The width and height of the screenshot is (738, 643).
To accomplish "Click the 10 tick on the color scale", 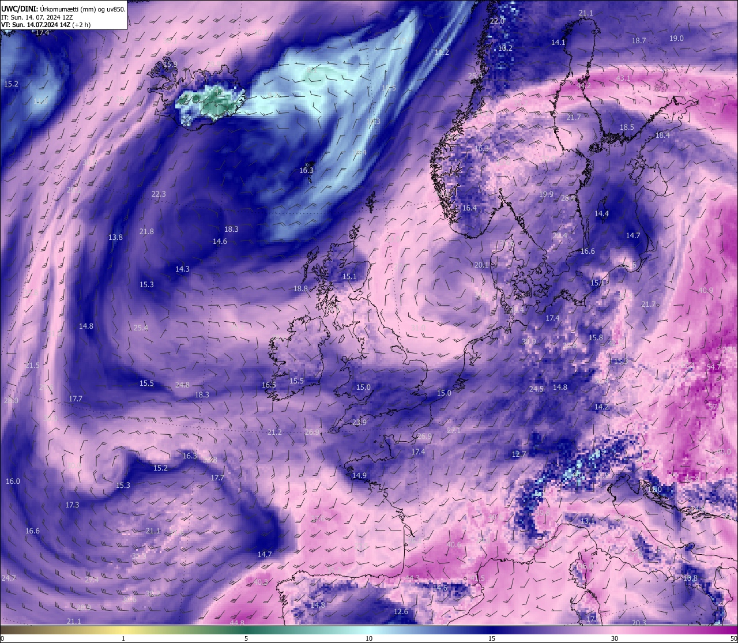I will coord(369,638).
